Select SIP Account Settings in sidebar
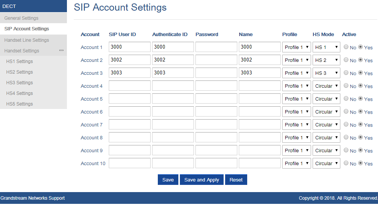The width and height of the screenshot is (378, 205). (33, 28)
